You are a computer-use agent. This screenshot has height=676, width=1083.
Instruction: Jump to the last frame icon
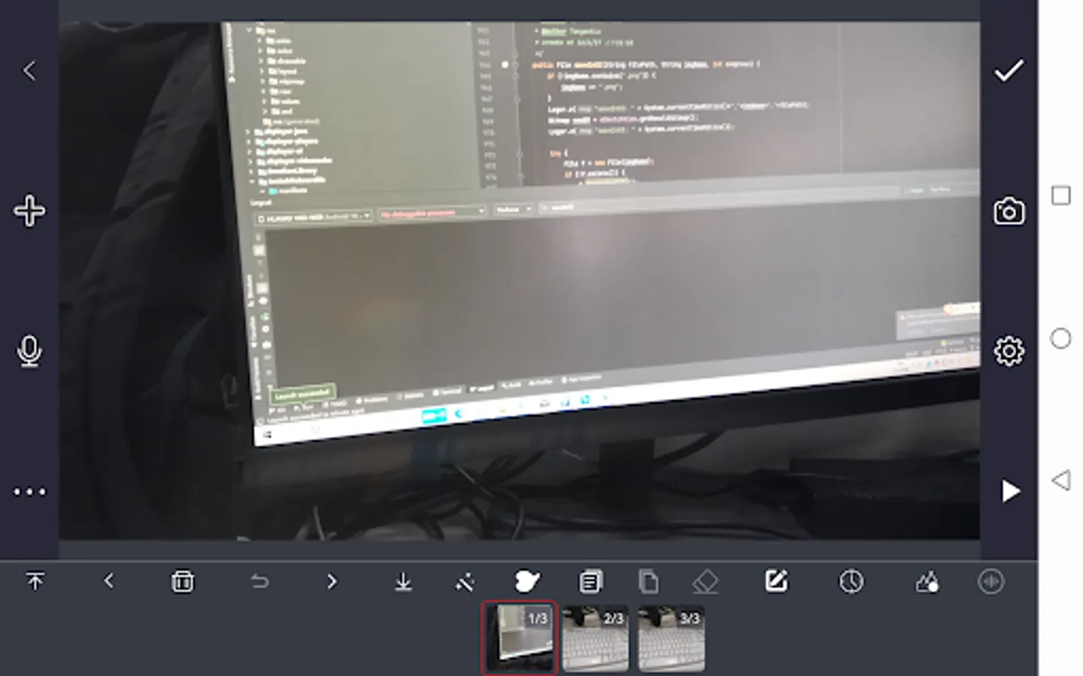403,581
